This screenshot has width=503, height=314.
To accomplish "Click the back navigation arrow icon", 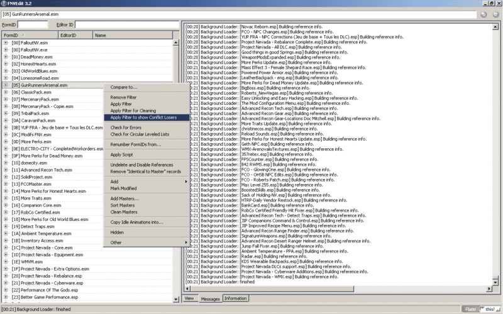I will click(484, 14).
